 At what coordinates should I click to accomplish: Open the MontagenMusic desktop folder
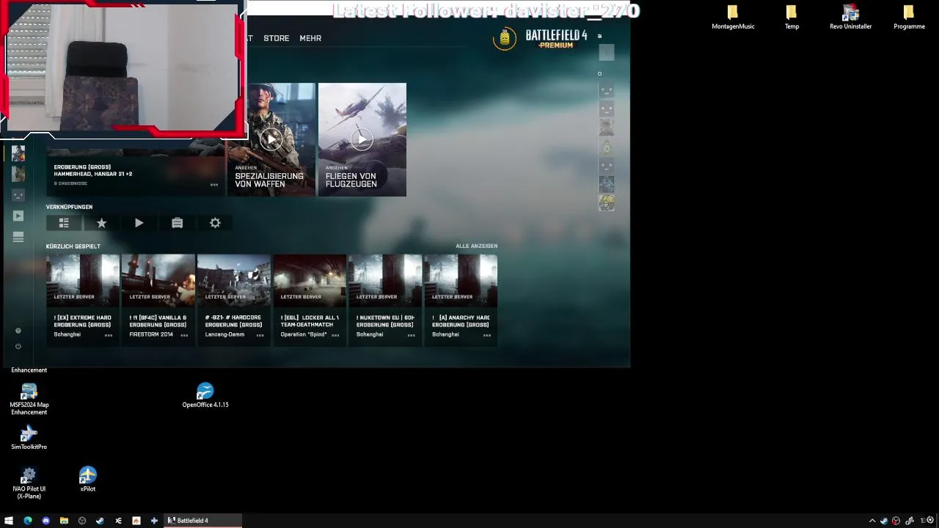[x=733, y=18]
